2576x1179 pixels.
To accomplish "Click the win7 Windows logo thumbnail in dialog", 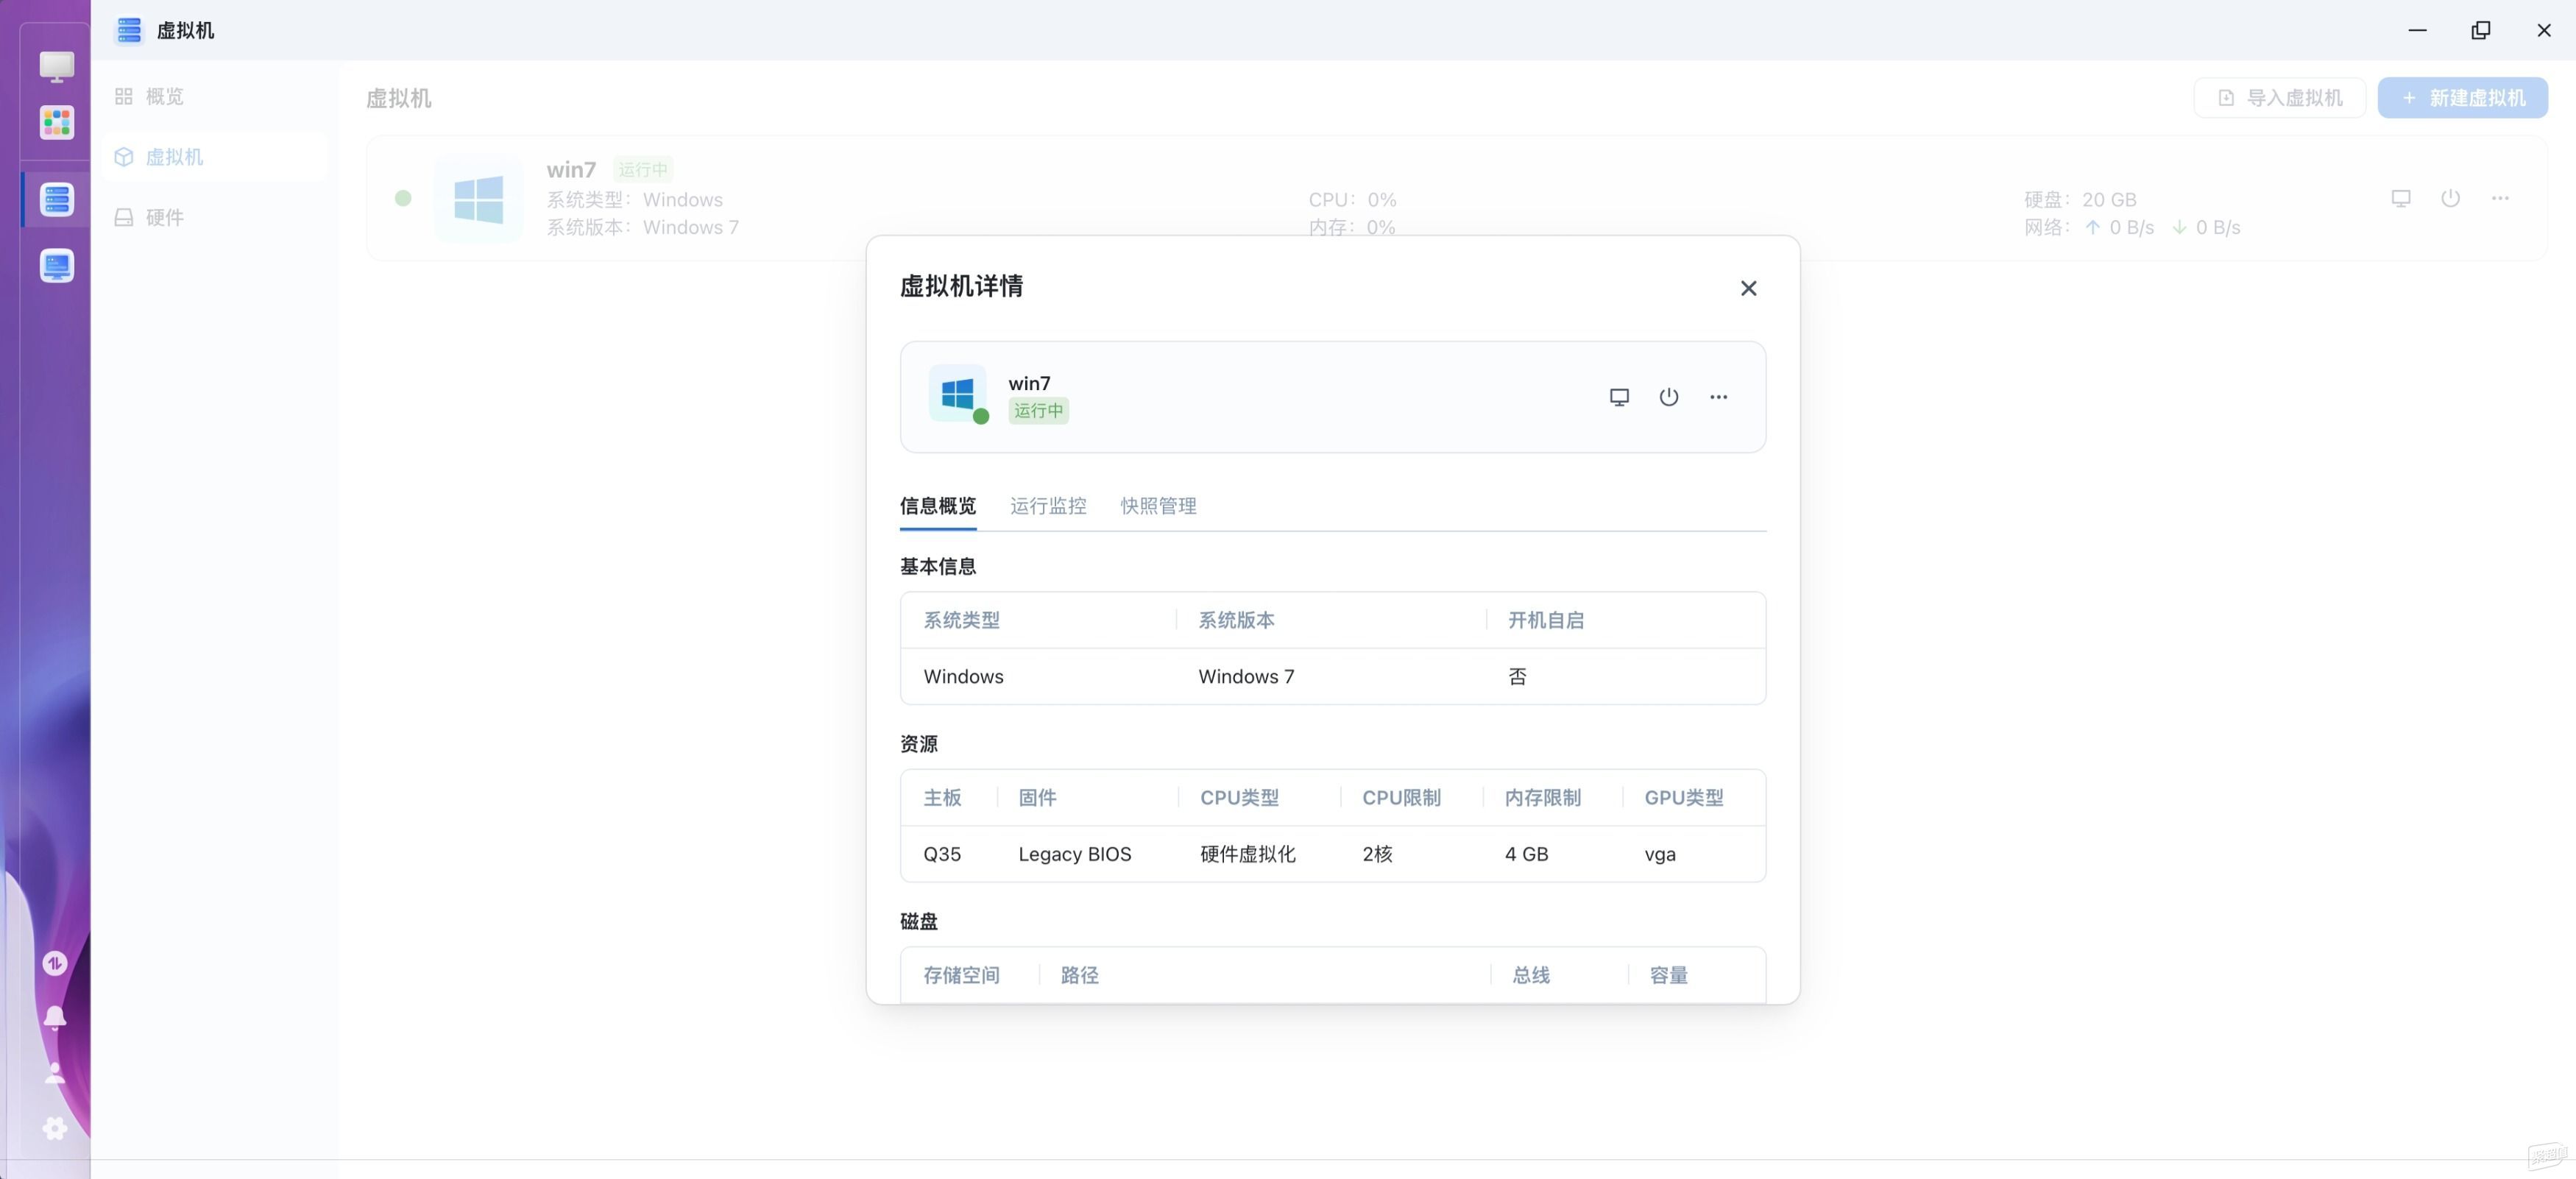I will (x=957, y=394).
